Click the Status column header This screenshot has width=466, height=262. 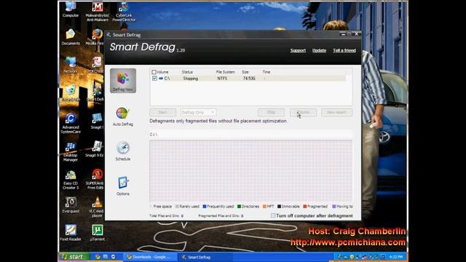pyautogui.click(x=187, y=72)
